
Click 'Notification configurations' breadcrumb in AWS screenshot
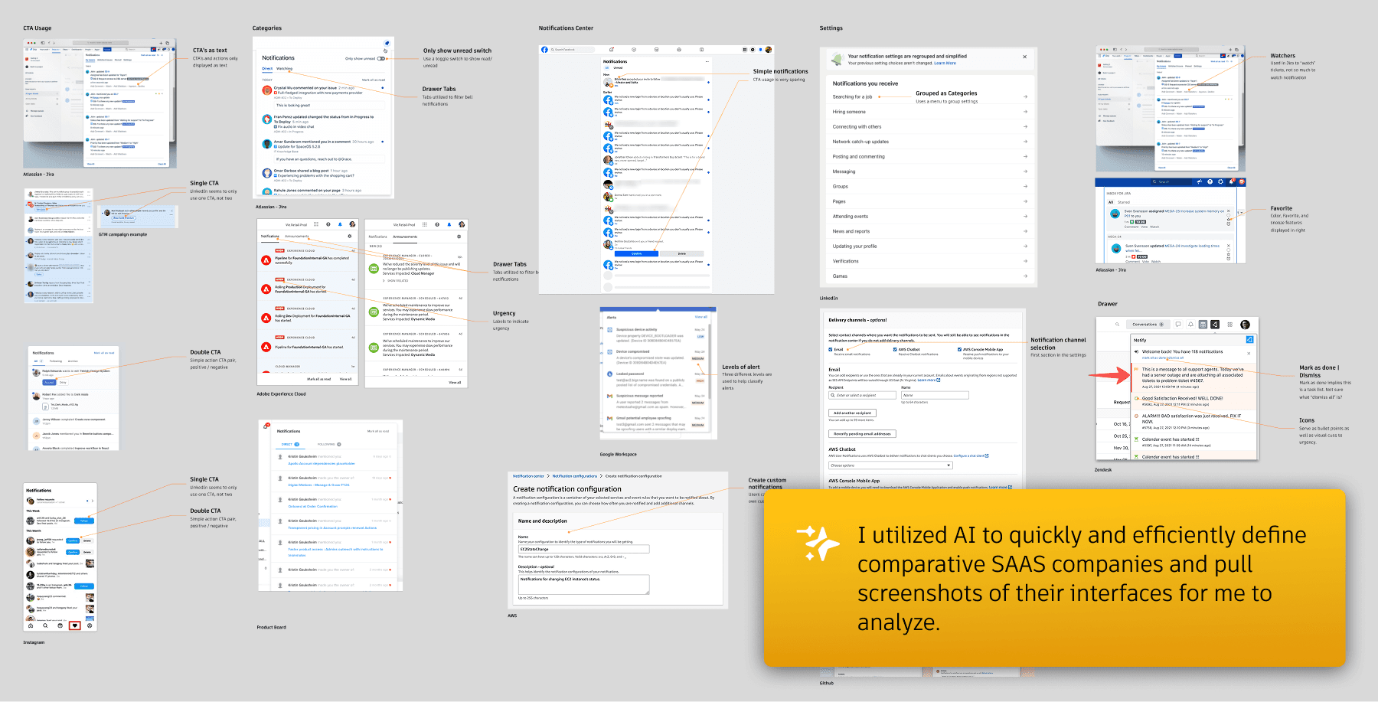click(x=574, y=476)
